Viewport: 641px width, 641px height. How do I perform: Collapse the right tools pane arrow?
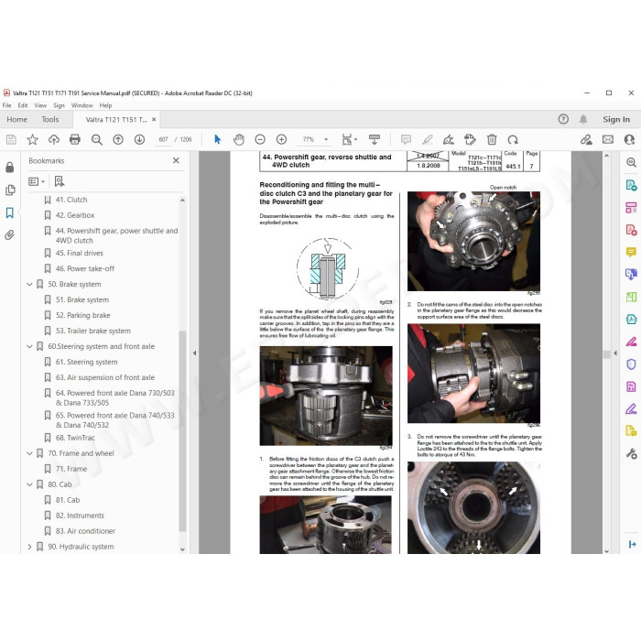615,353
